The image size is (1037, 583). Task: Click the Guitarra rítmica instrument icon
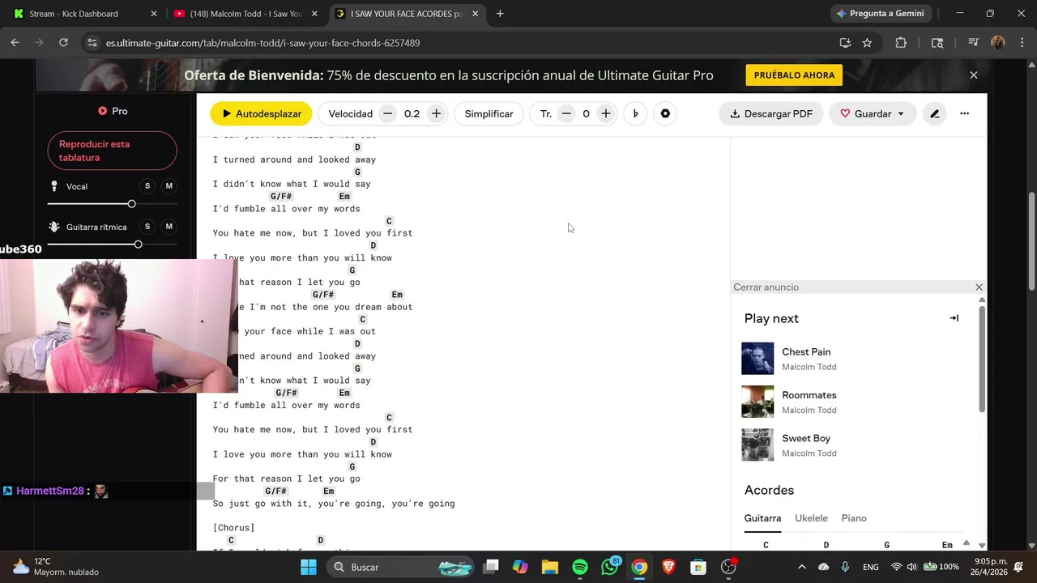click(x=54, y=227)
